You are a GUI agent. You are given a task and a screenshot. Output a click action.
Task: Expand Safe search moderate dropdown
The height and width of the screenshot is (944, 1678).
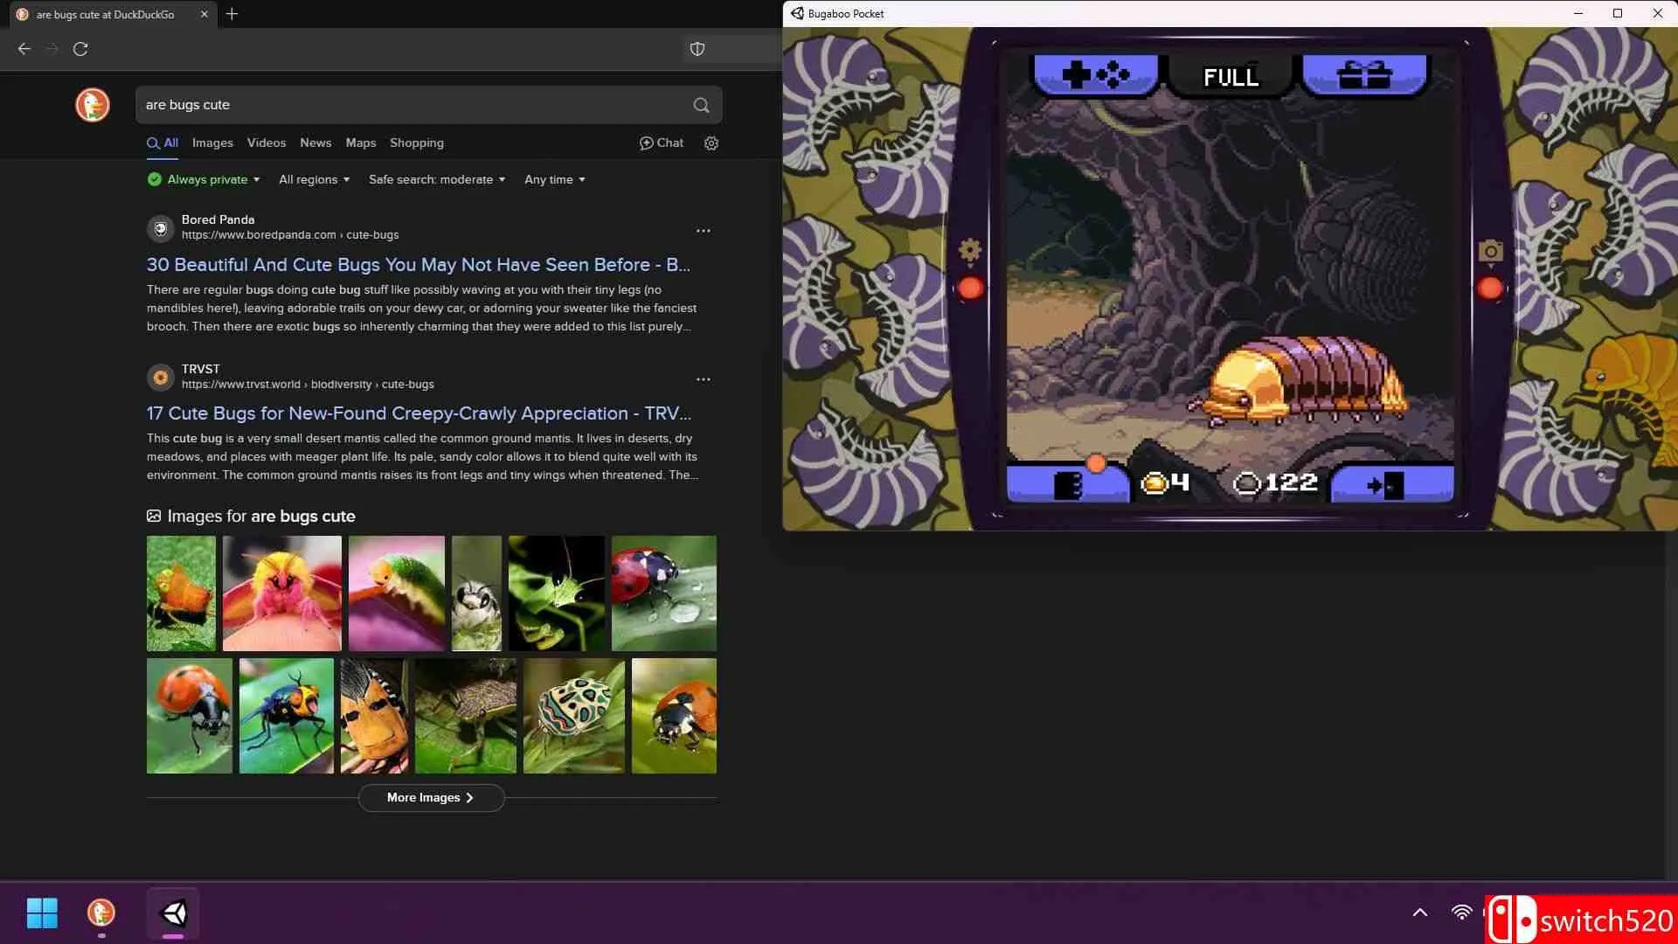click(436, 179)
